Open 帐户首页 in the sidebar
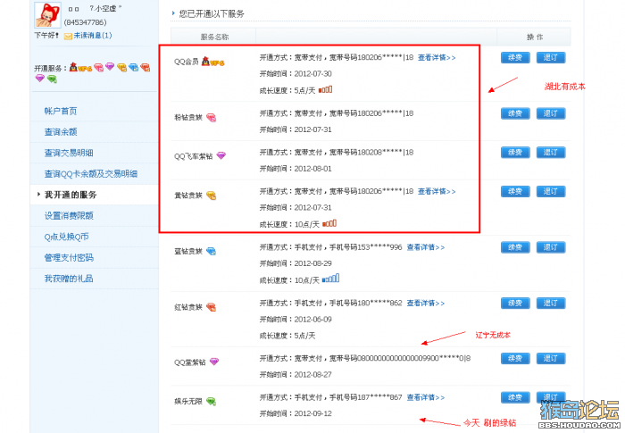 [61, 111]
